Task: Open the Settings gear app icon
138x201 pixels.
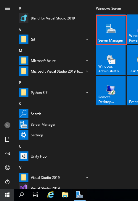Action: tap(24, 135)
